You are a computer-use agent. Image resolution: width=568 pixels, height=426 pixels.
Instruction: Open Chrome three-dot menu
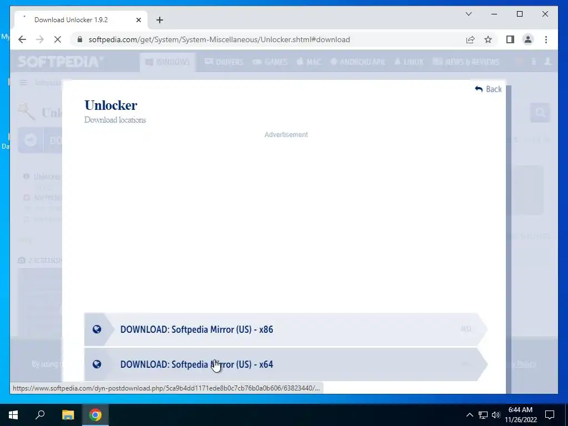click(546, 39)
